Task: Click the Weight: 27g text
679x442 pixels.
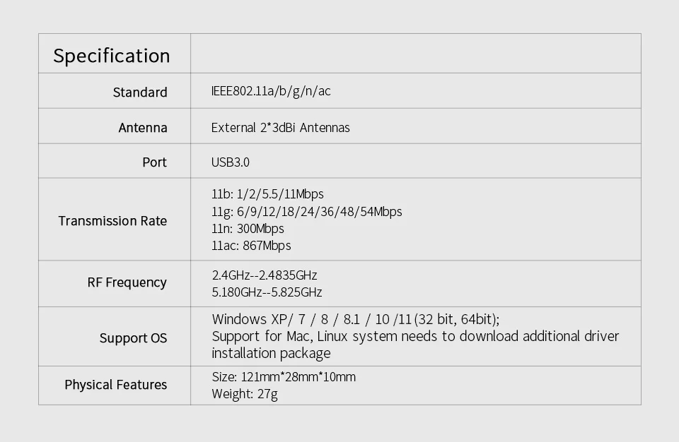Action: click(245, 394)
